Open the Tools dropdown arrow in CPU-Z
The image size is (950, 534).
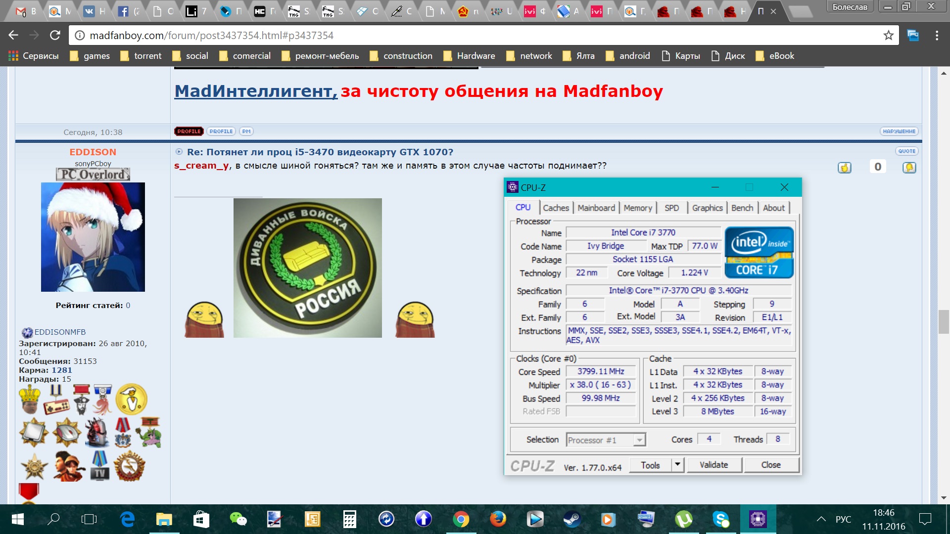[677, 465]
